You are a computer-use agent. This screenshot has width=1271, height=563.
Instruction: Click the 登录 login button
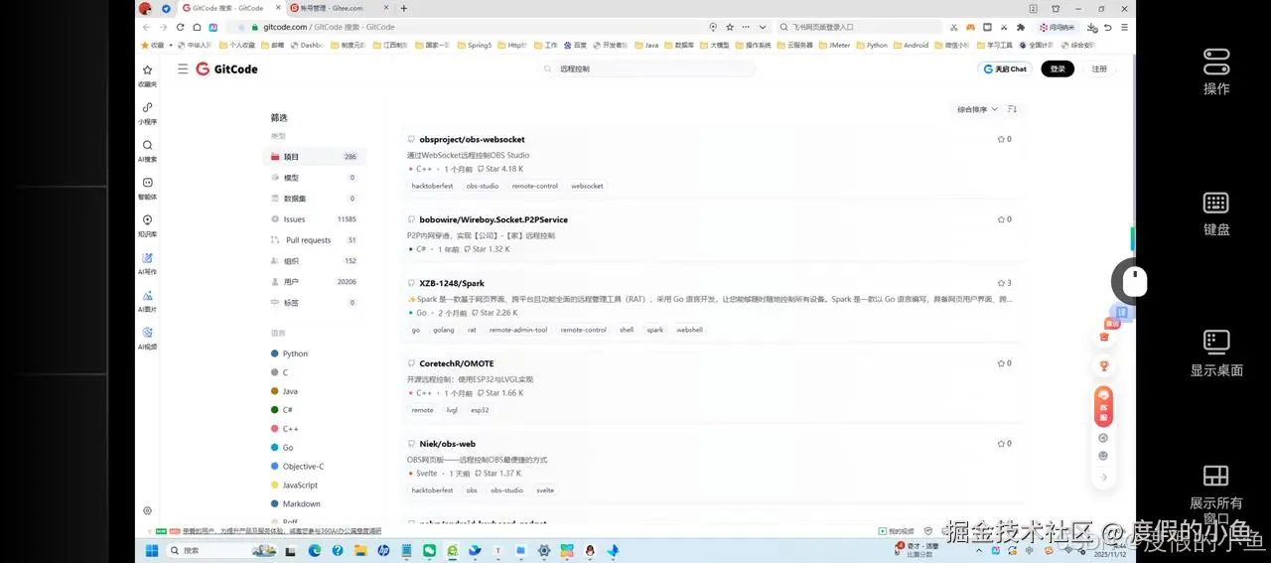(x=1058, y=69)
